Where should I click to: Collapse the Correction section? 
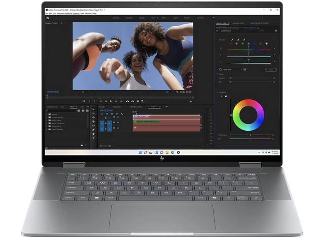click(217, 92)
